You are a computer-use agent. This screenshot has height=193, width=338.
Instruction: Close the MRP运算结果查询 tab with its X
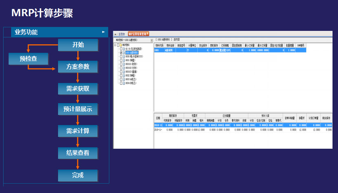[x=148, y=33]
